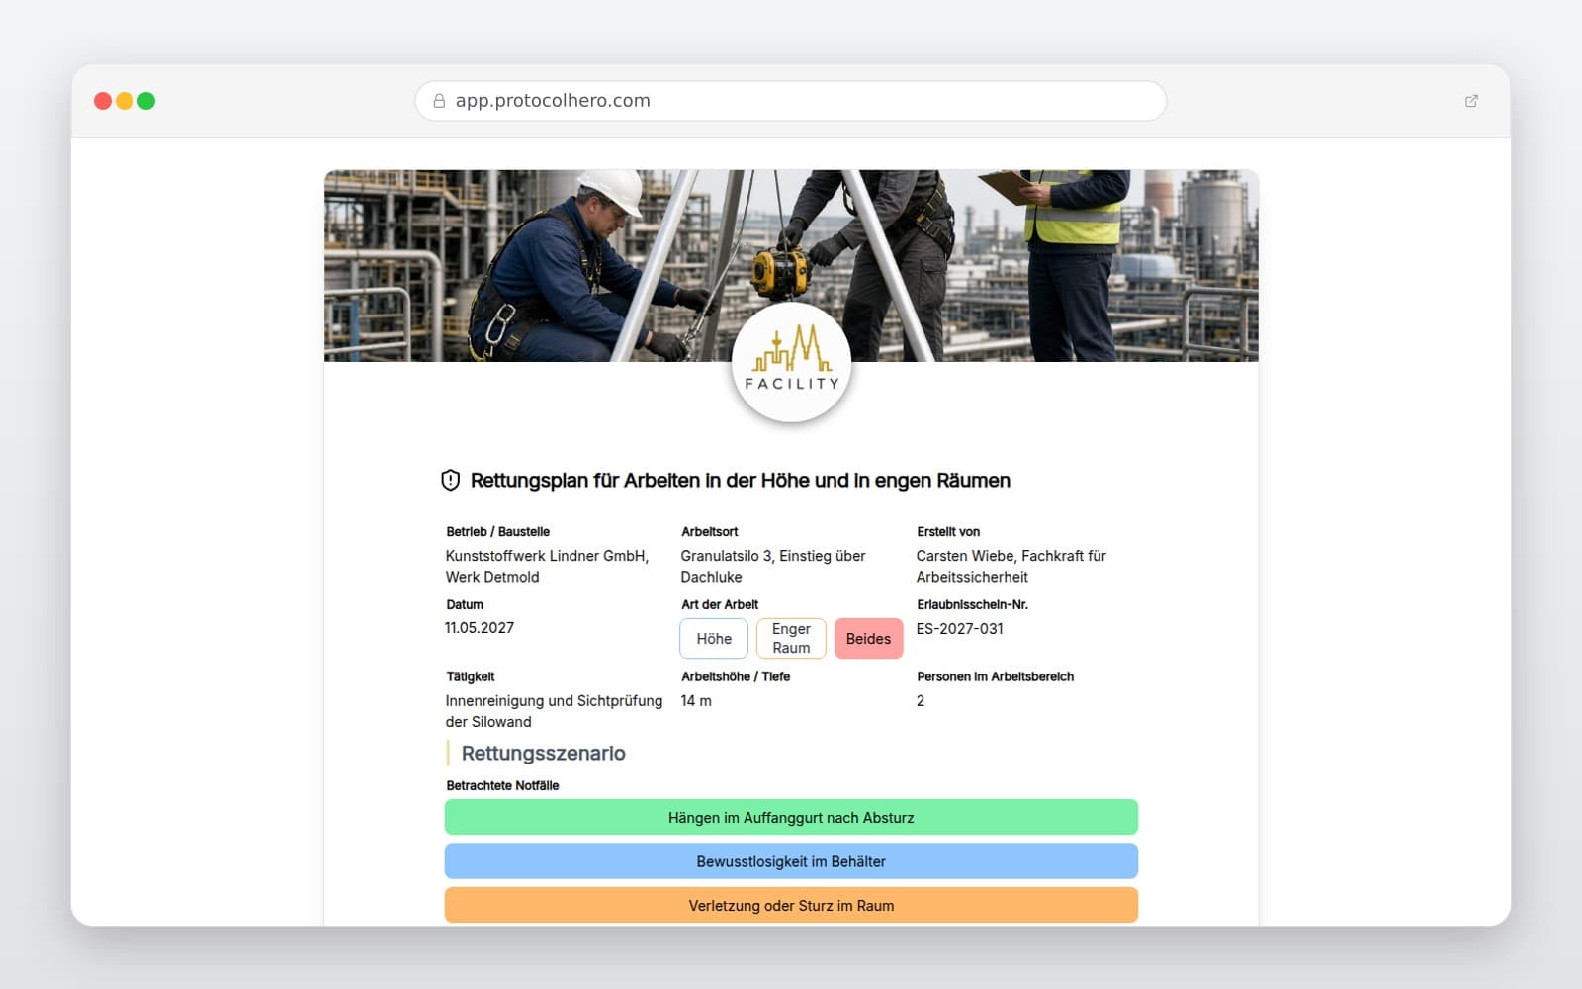Select the Enger Raum work type option
The height and width of the screenshot is (989, 1582).
point(791,639)
